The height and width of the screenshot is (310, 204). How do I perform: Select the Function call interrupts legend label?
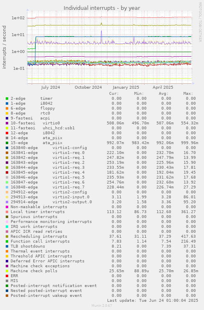coord(40,241)
